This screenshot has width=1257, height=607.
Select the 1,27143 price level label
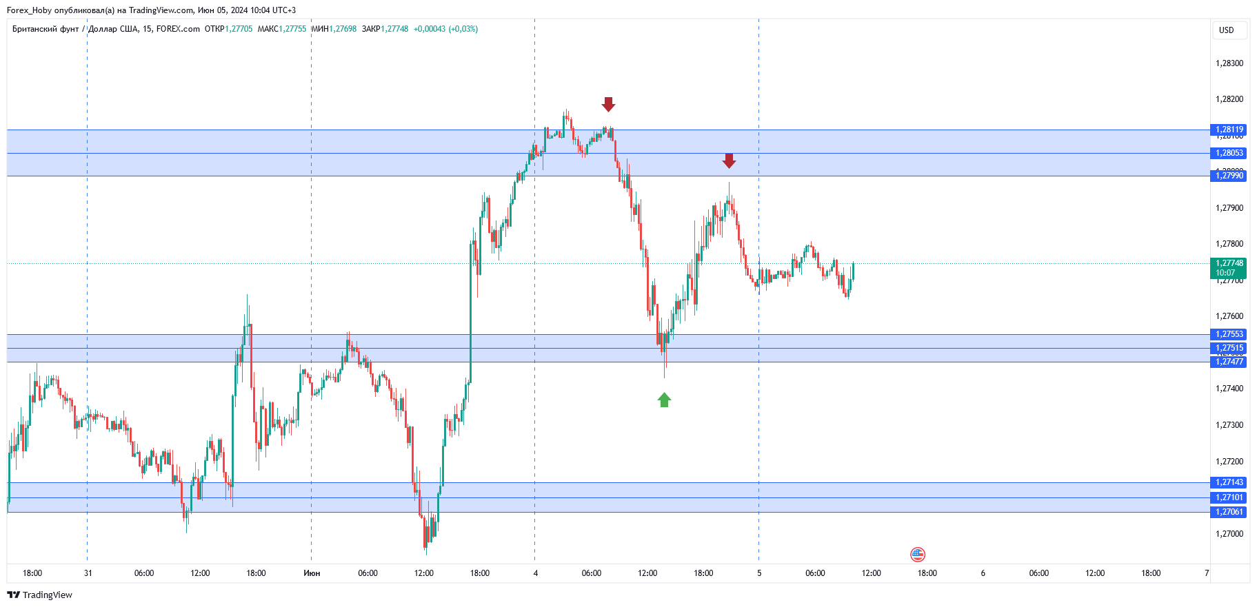(1228, 482)
